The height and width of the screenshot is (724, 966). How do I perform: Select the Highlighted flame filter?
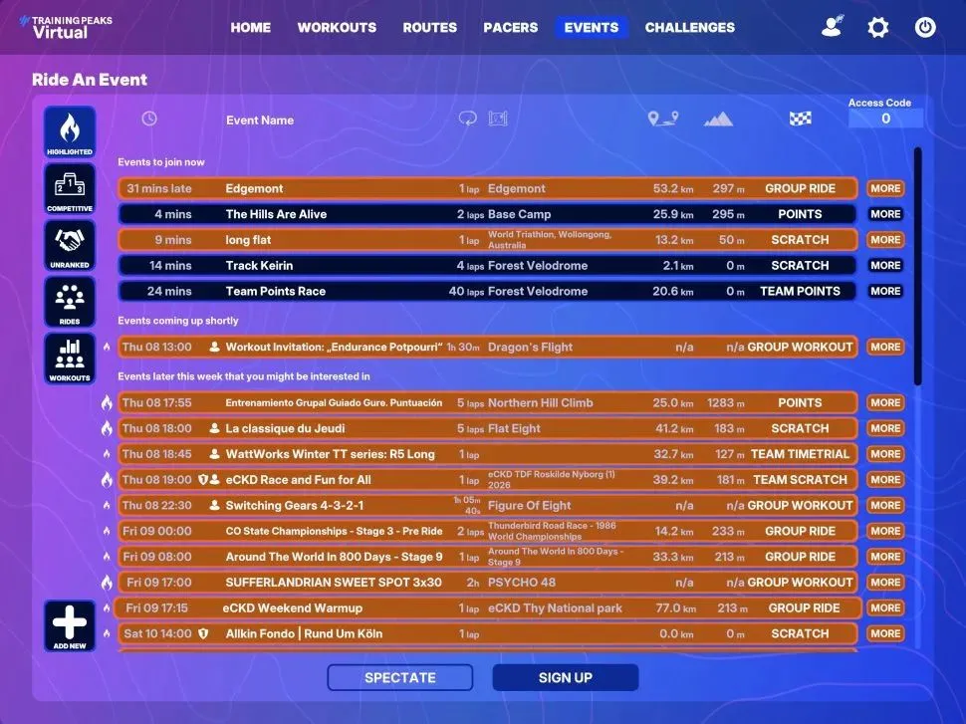70,132
